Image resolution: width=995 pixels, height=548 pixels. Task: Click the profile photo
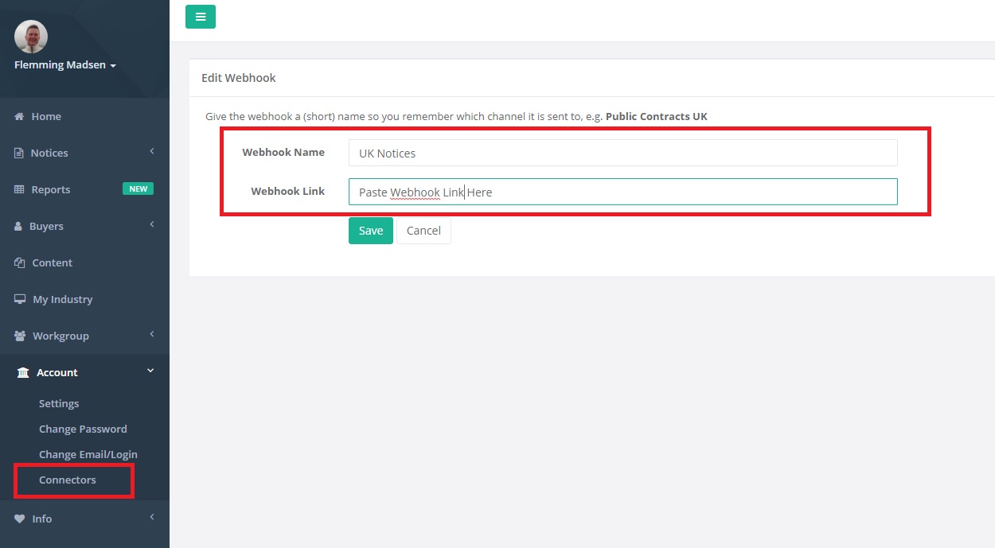click(x=29, y=36)
